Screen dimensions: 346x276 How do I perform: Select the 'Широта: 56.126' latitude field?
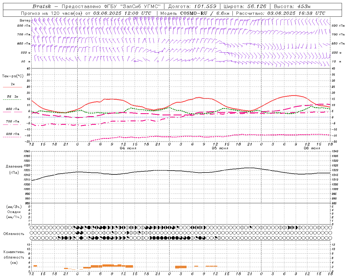click(x=245, y=6)
